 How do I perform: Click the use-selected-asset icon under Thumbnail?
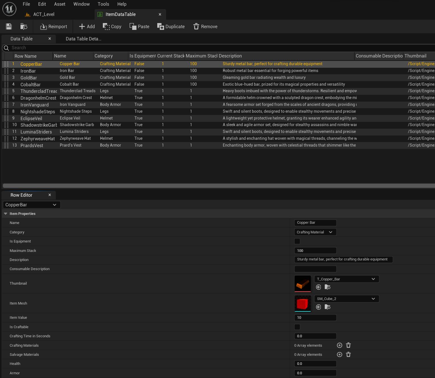[318, 287]
